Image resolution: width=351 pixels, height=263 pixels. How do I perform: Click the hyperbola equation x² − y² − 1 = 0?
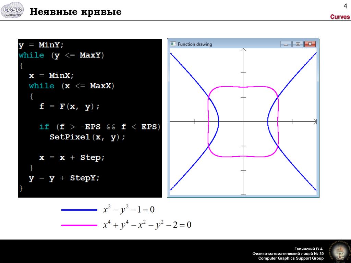point(129,209)
